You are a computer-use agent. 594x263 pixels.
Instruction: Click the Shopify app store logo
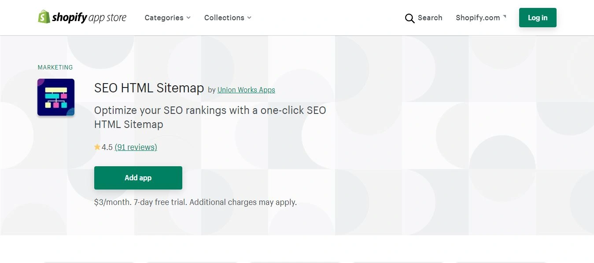(x=82, y=17)
